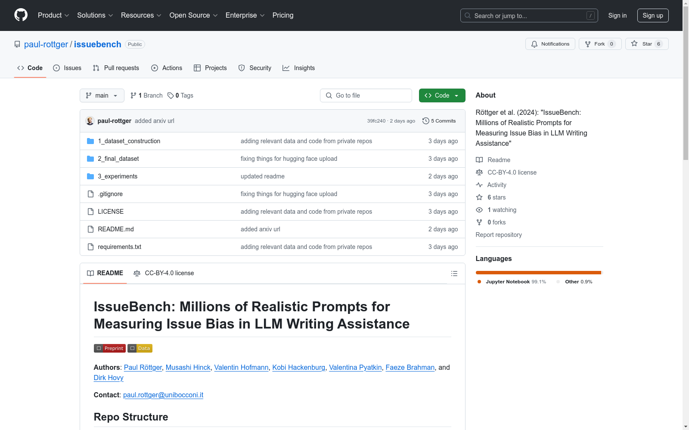The width and height of the screenshot is (689, 430).
Task: Open the Projects tab
Action: point(210,68)
